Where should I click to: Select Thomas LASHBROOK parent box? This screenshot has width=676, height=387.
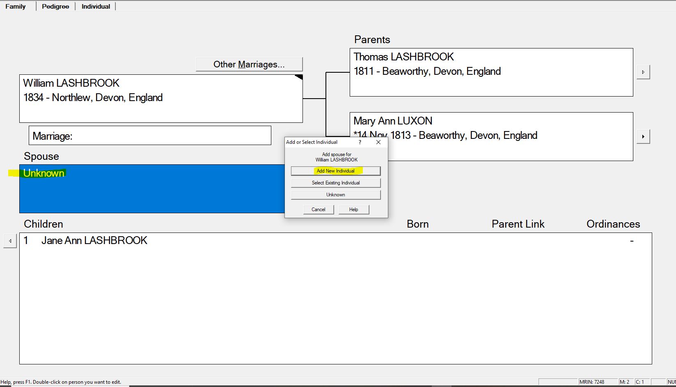(491, 72)
